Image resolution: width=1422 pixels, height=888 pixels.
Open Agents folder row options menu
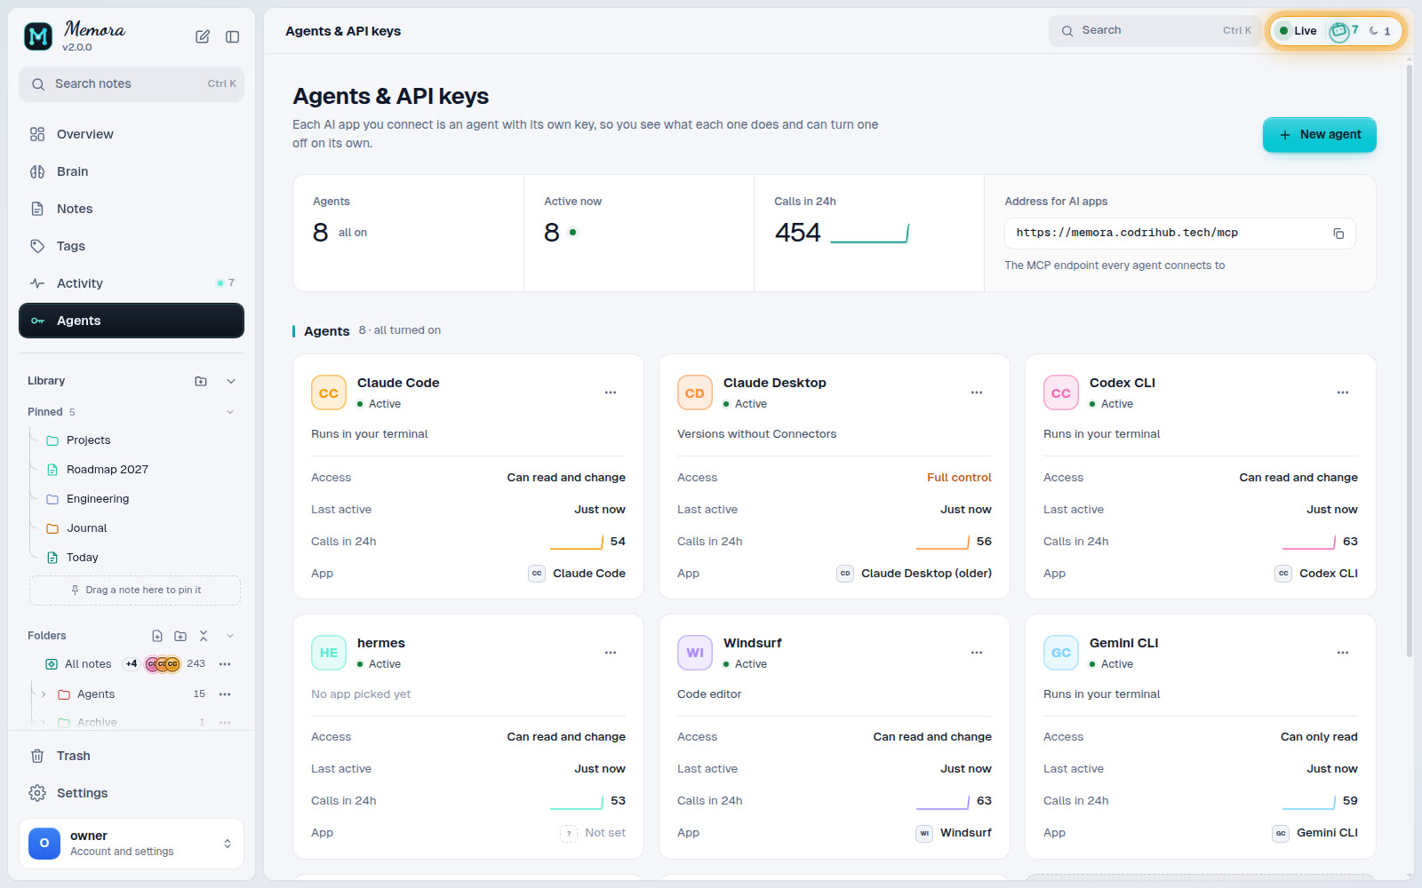coord(225,694)
